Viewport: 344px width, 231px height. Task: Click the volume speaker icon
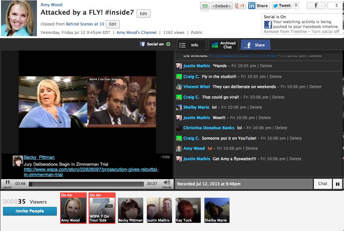(x=167, y=183)
